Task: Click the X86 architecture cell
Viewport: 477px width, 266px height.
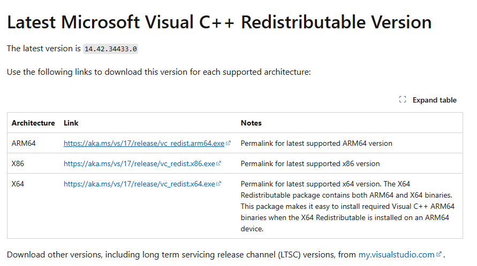Action: (x=18, y=163)
